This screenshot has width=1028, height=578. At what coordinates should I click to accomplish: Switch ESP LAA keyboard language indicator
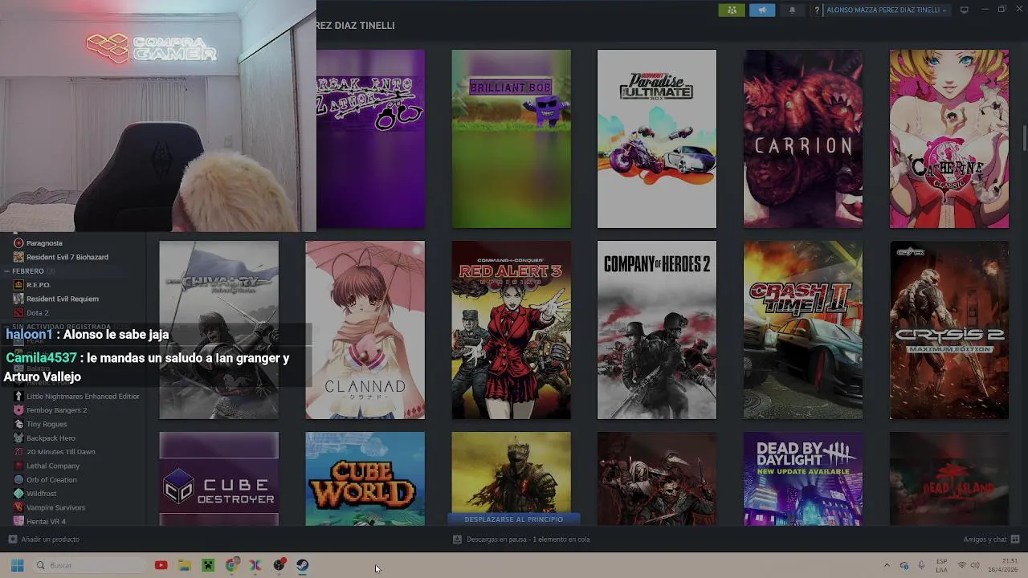[941, 565]
